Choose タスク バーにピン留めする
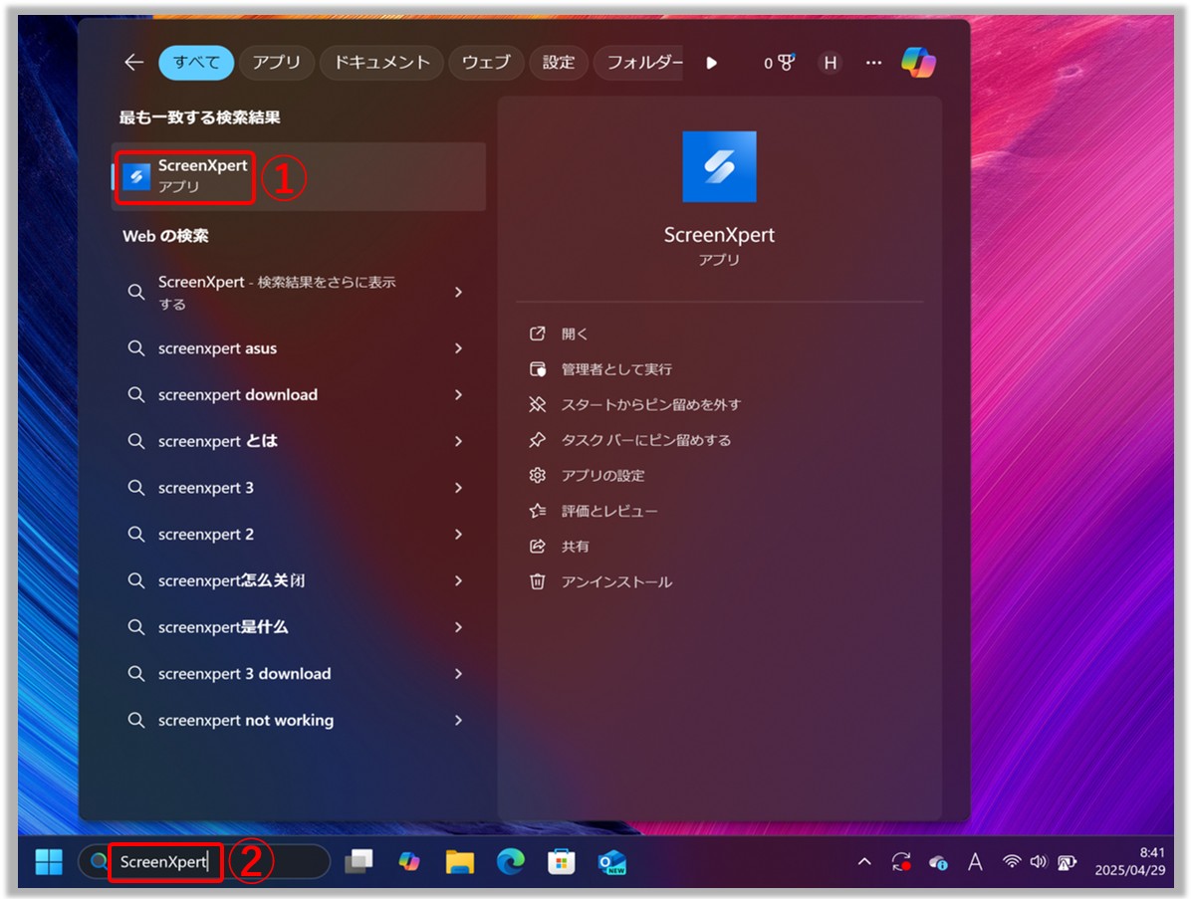The width and height of the screenshot is (1191, 899). (645, 440)
